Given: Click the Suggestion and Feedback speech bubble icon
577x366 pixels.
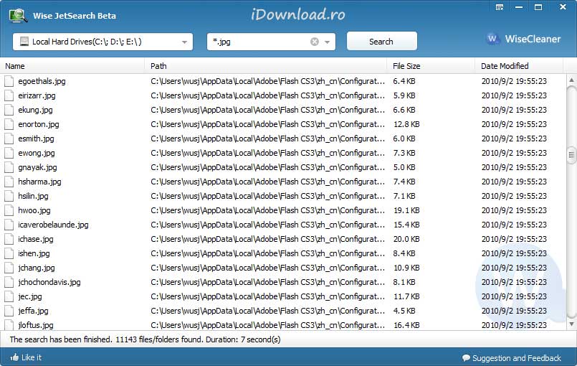Looking at the screenshot, I should [466, 358].
